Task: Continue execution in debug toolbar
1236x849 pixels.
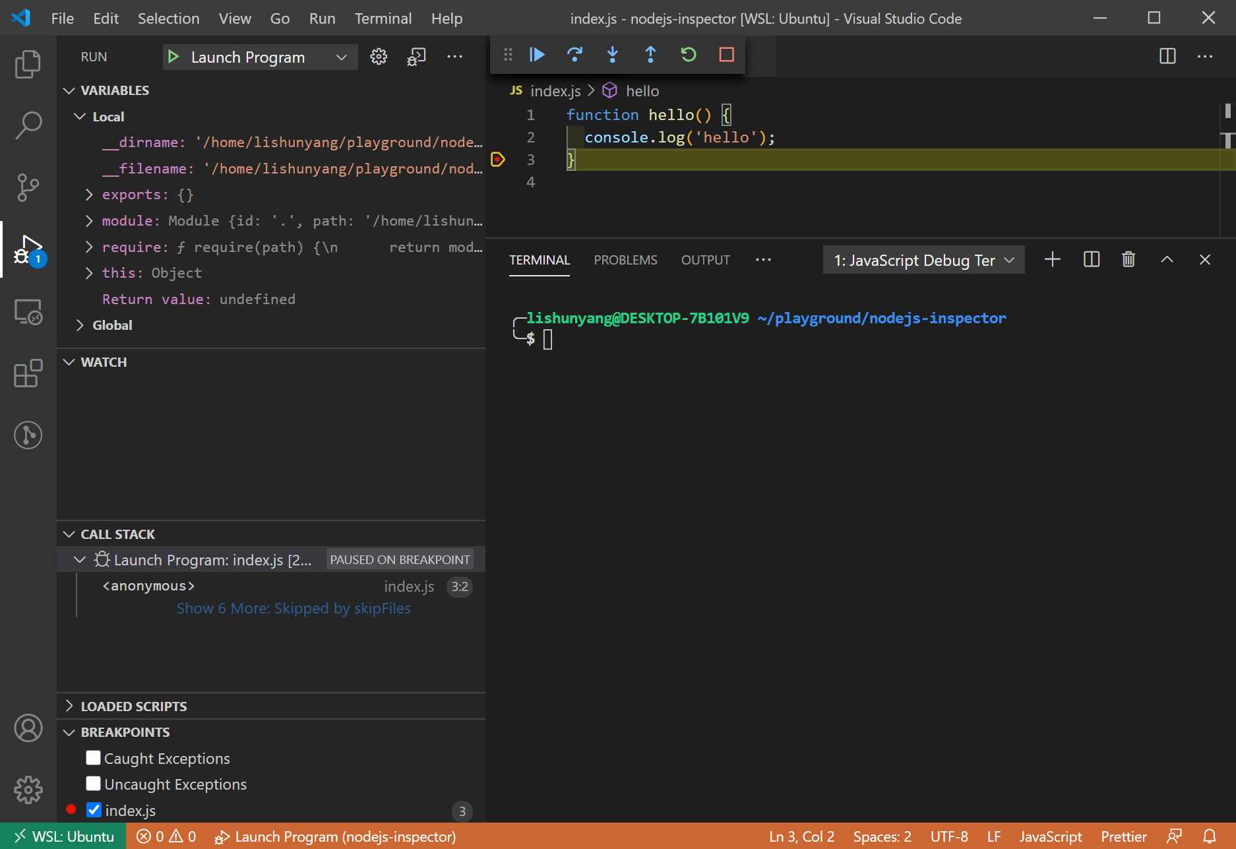Action: [x=537, y=55]
